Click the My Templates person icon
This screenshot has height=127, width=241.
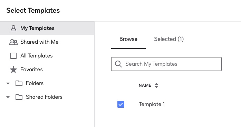pyautogui.click(x=13, y=28)
